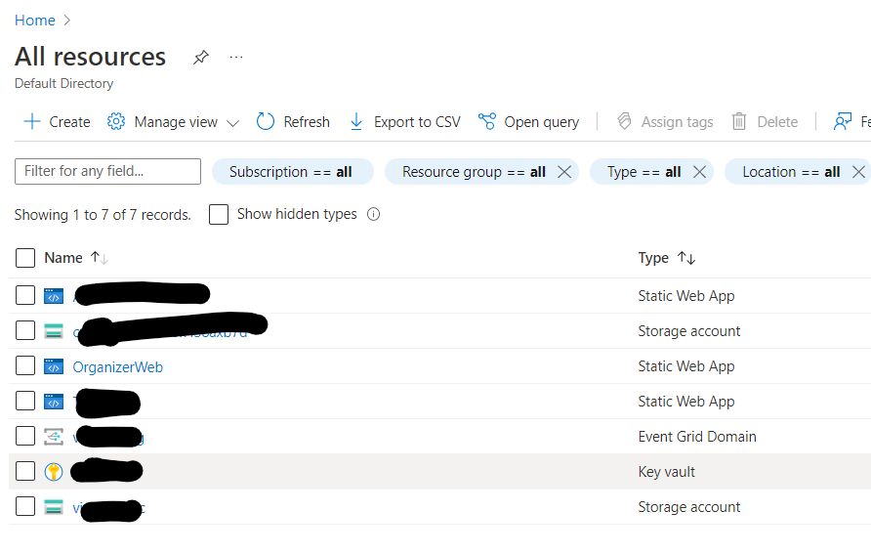
Task: Check the first Static Web App row checkbox
Action: [x=25, y=296]
